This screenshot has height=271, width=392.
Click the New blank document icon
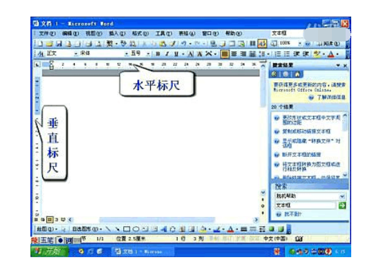(41, 44)
